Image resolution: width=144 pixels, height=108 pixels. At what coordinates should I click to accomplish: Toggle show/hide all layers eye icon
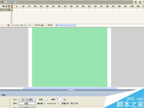tap(3, 6)
